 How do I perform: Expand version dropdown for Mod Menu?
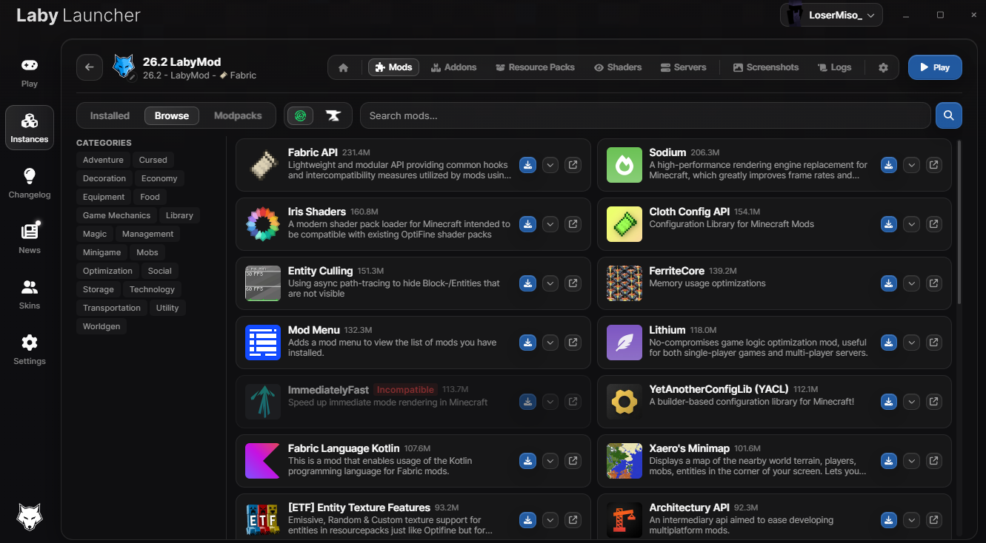click(x=550, y=343)
